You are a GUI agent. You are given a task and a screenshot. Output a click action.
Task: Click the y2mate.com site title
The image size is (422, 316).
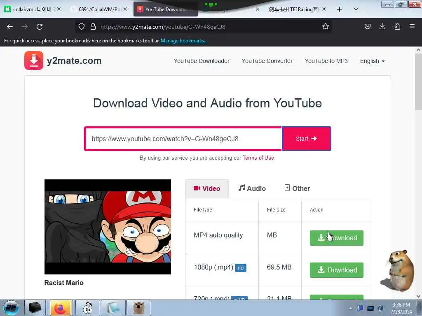click(74, 61)
